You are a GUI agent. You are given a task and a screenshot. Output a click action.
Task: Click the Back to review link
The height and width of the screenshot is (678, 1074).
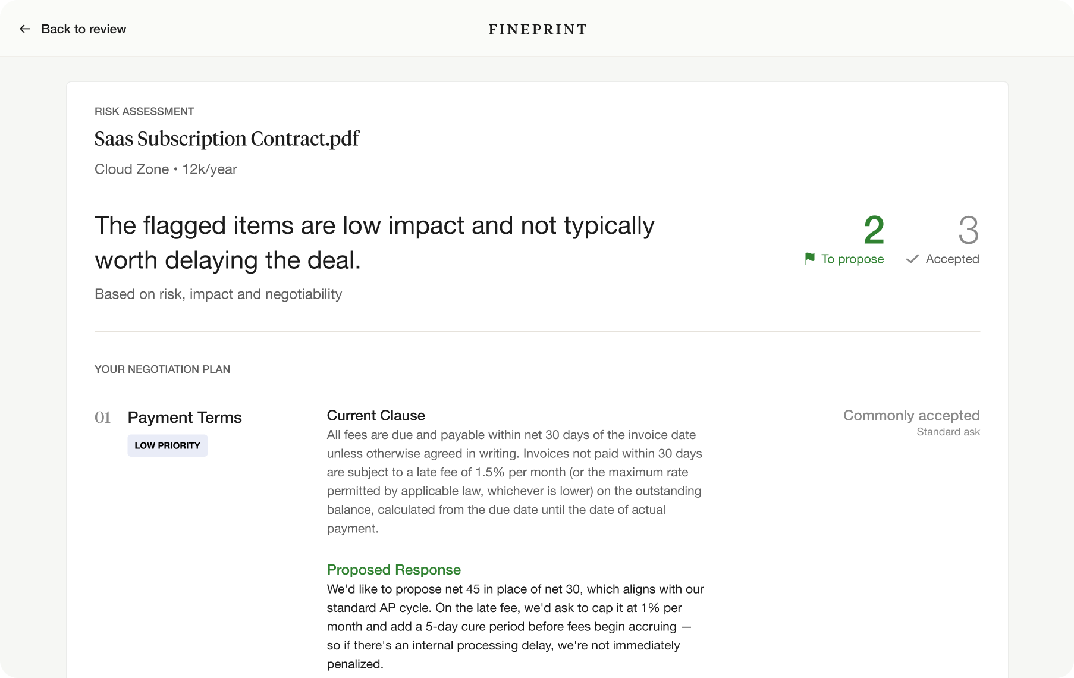83,29
